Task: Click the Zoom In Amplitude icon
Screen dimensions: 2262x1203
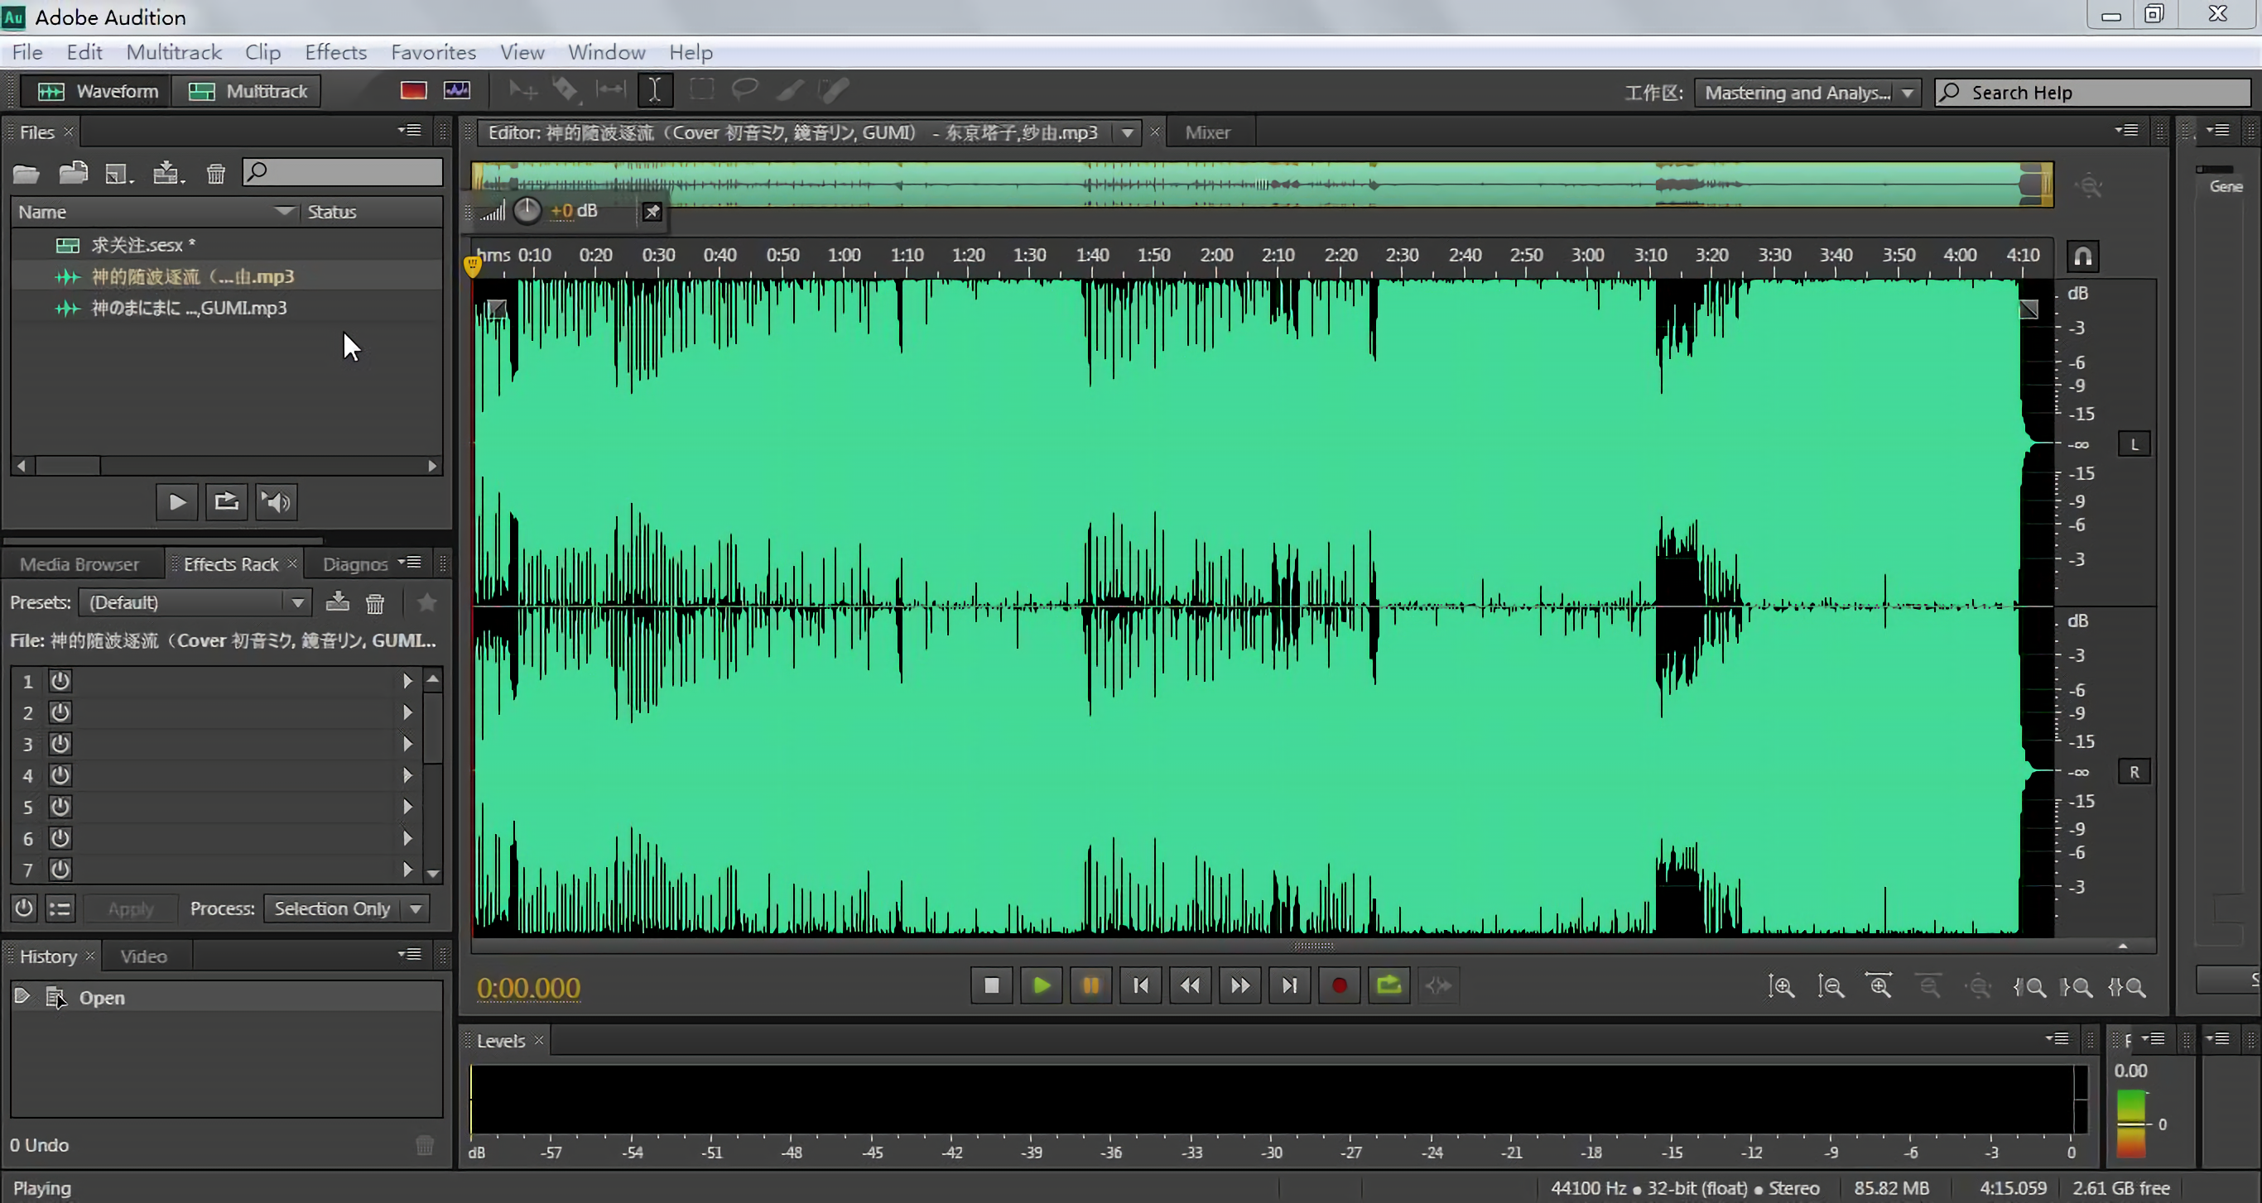Action: (1782, 985)
